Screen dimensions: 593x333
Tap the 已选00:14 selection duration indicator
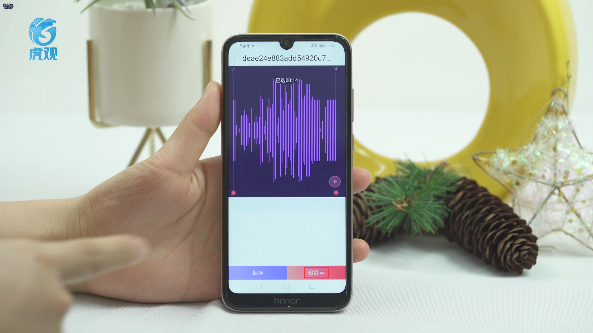[x=286, y=80]
